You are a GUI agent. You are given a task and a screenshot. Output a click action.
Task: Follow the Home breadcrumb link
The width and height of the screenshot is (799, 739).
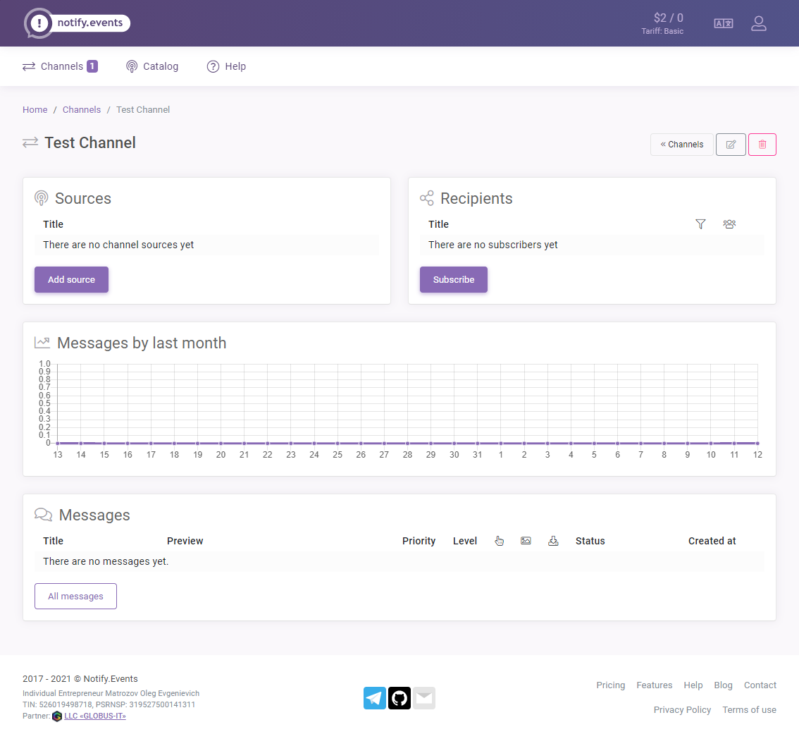pyautogui.click(x=35, y=109)
